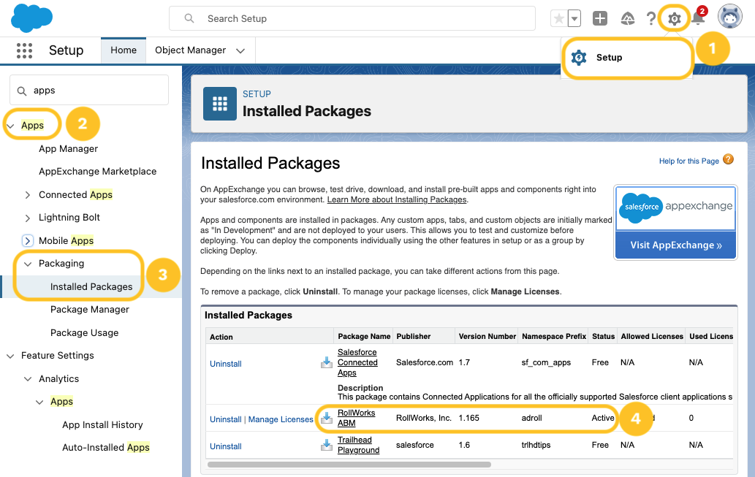Click Visit AppExchange button
Viewport: 755px width, 477px height.
point(675,245)
